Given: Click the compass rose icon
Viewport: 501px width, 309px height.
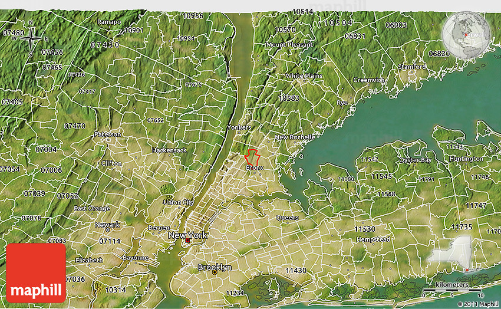Looking at the screenshot, I should click(32, 39).
